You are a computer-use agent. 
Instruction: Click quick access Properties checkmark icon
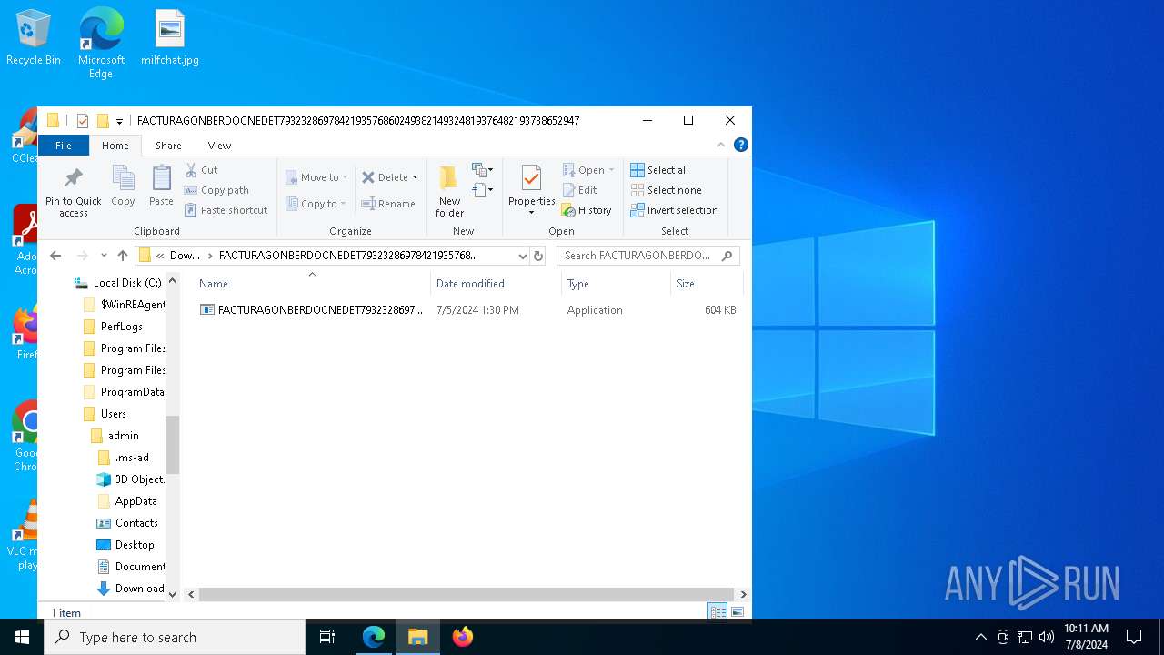click(83, 121)
